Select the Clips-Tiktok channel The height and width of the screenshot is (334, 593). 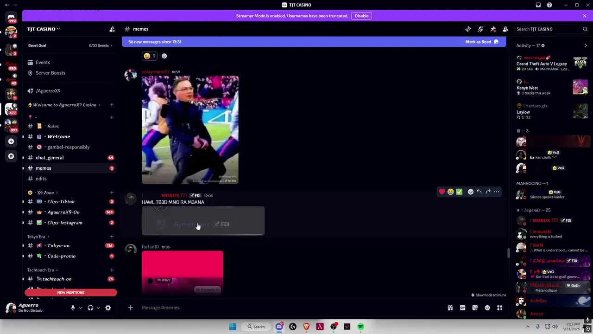click(x=70, y=202)
